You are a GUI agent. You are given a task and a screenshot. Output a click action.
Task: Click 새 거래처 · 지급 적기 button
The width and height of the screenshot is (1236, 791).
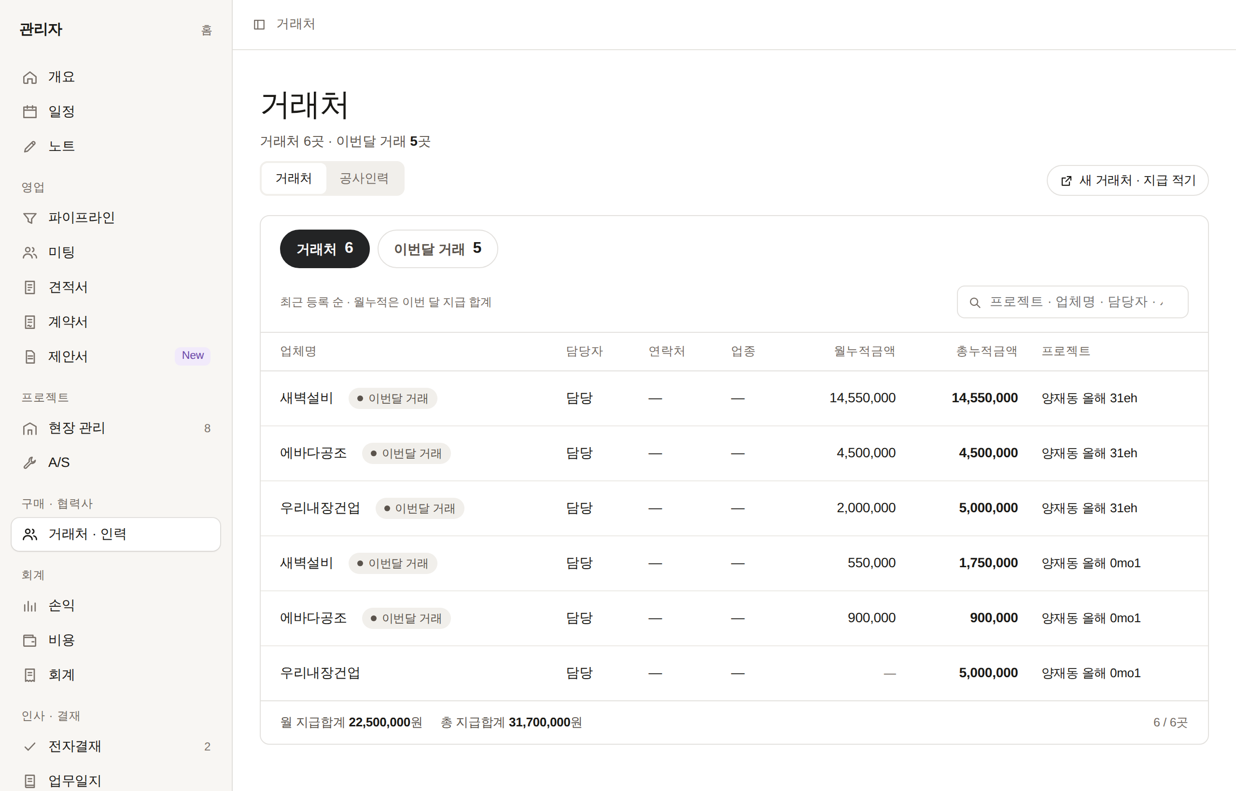pyautogui.click(x=1127, y=180)
